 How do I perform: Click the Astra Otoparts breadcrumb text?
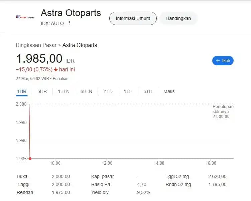click(x=80, y=45)
